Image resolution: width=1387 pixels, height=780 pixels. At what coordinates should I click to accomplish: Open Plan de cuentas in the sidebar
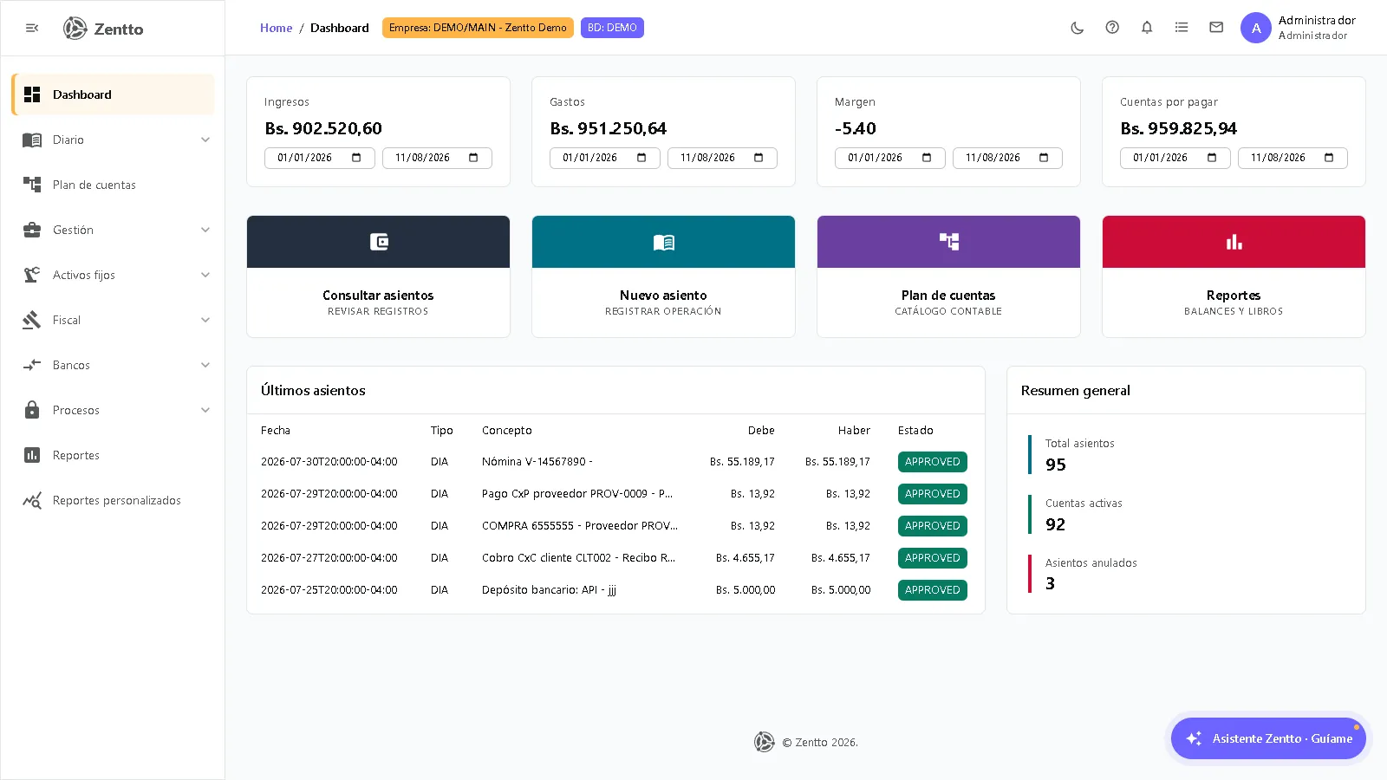coord(113,185)
